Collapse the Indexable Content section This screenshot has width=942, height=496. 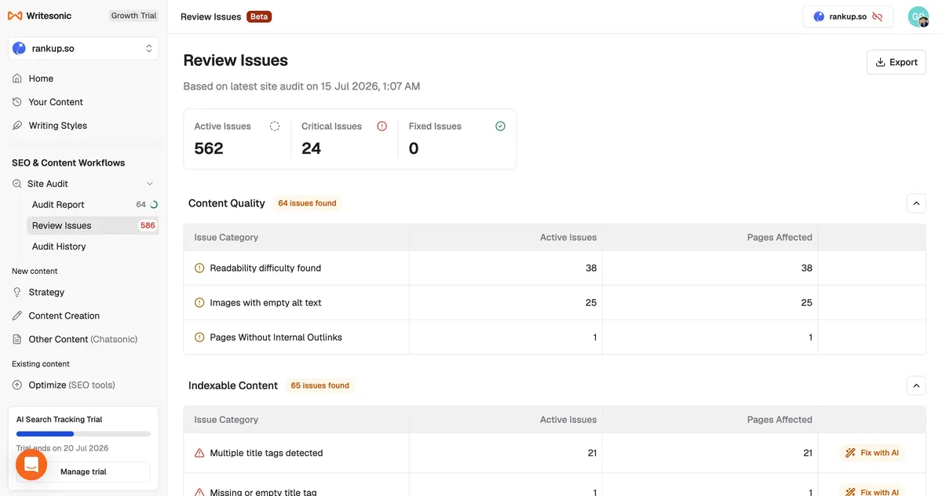tap(916, 385)
